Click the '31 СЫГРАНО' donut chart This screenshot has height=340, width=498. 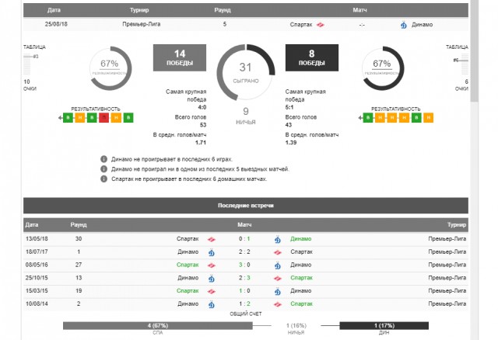pyautogui.click(x=246, y=73)
